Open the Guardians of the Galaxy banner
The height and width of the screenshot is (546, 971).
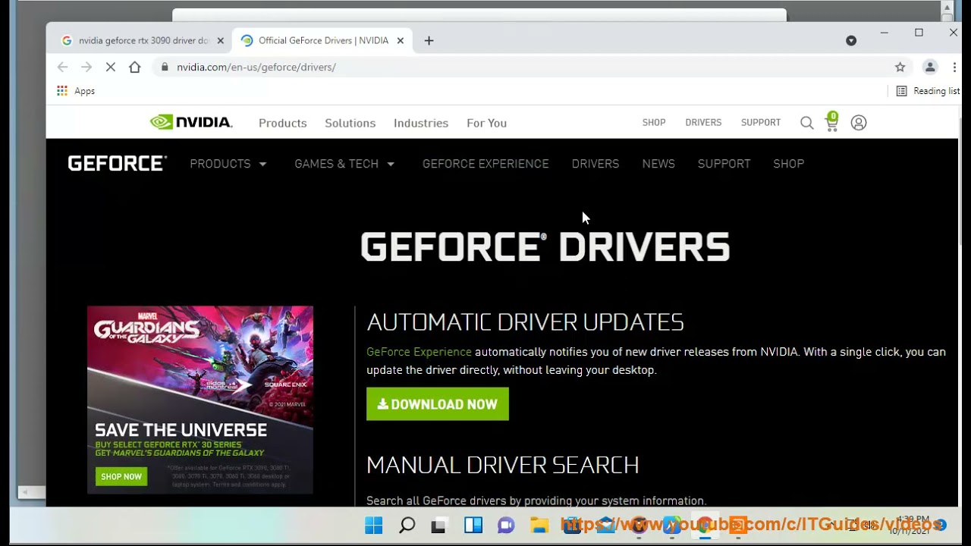pos(200,400)
